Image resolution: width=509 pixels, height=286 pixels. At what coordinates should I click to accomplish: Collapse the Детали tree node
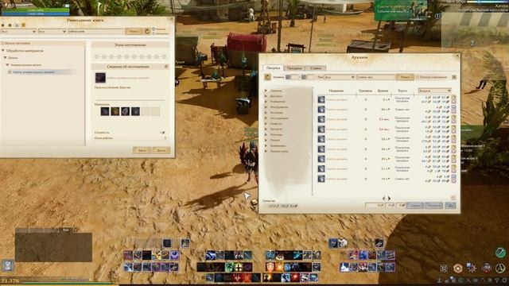click(x=6, y=58)
